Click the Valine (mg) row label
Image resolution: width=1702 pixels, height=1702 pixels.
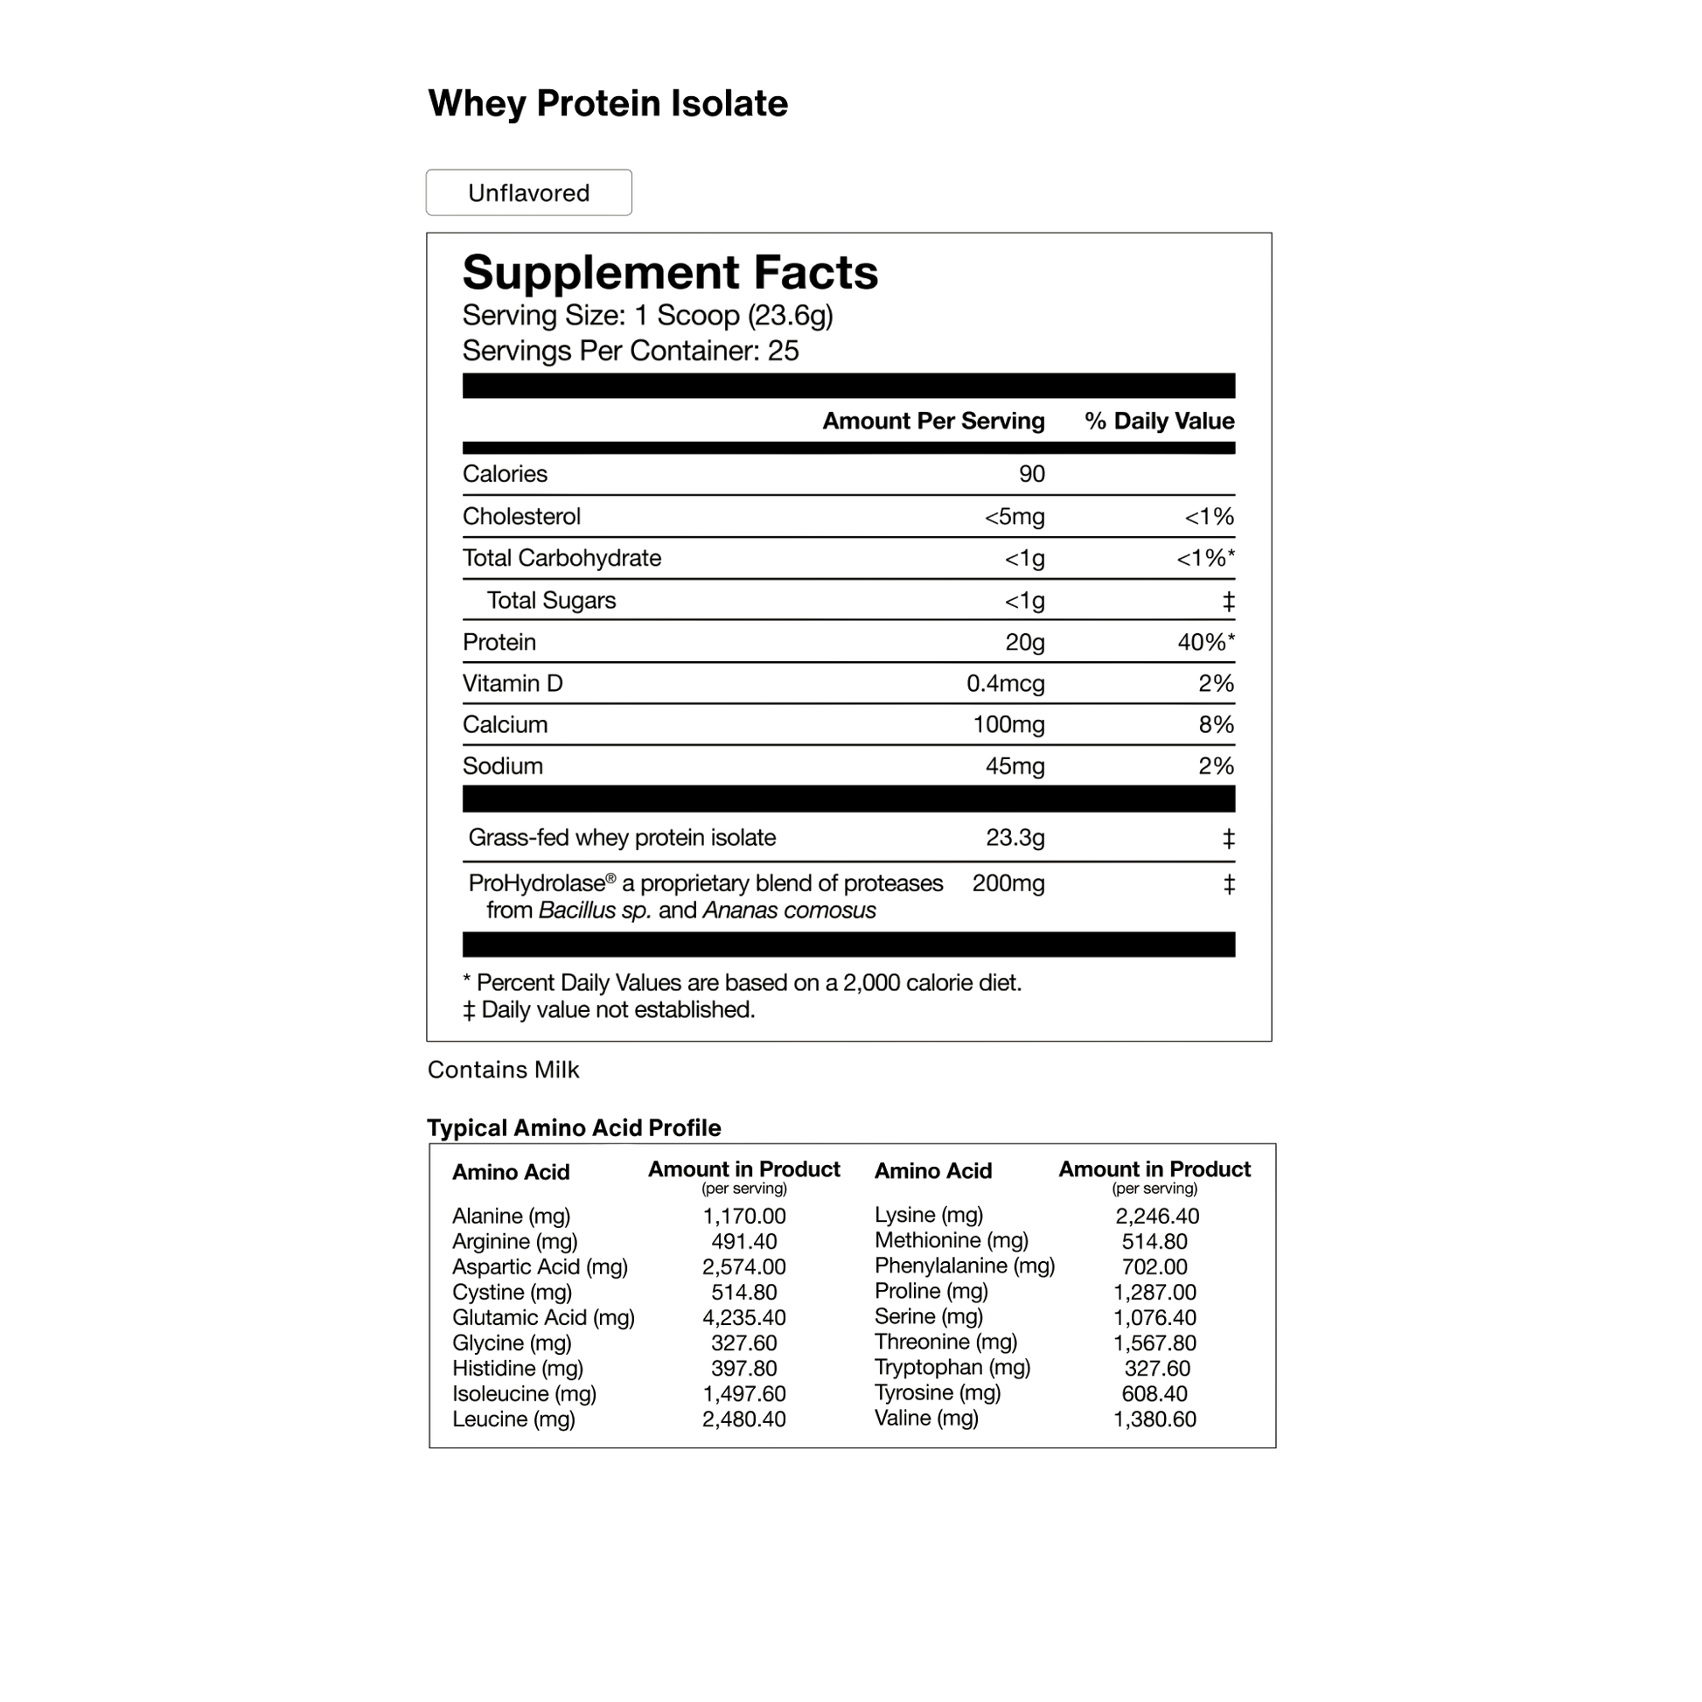926,1418
